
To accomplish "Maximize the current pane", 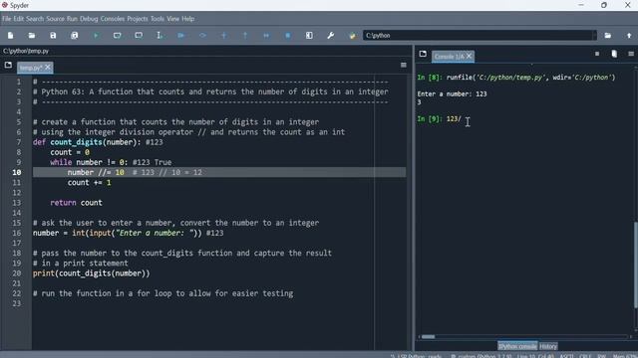I will [x=309, y=36].
